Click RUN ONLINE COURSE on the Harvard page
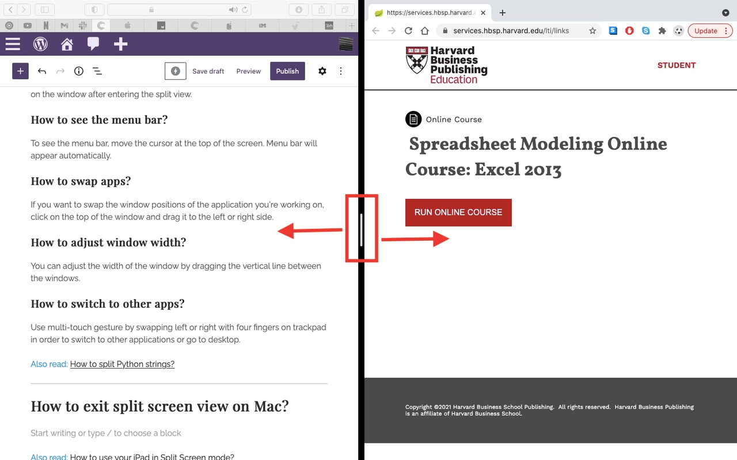This screenshot has height=460, width=737. (x=458, y=212)
